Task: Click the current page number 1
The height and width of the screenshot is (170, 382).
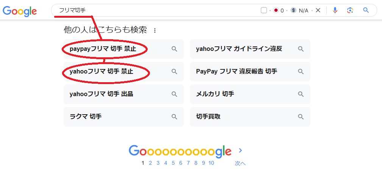Action: coord(143,163)
